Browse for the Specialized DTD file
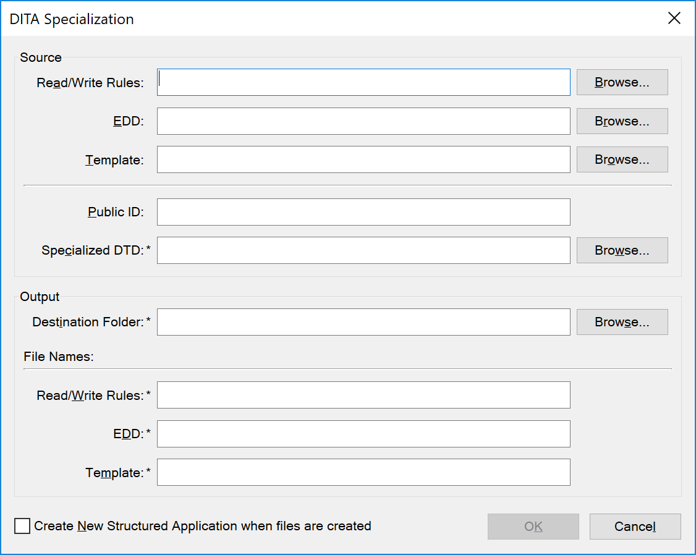The image size is (696, 555). (x=622, y=250)
